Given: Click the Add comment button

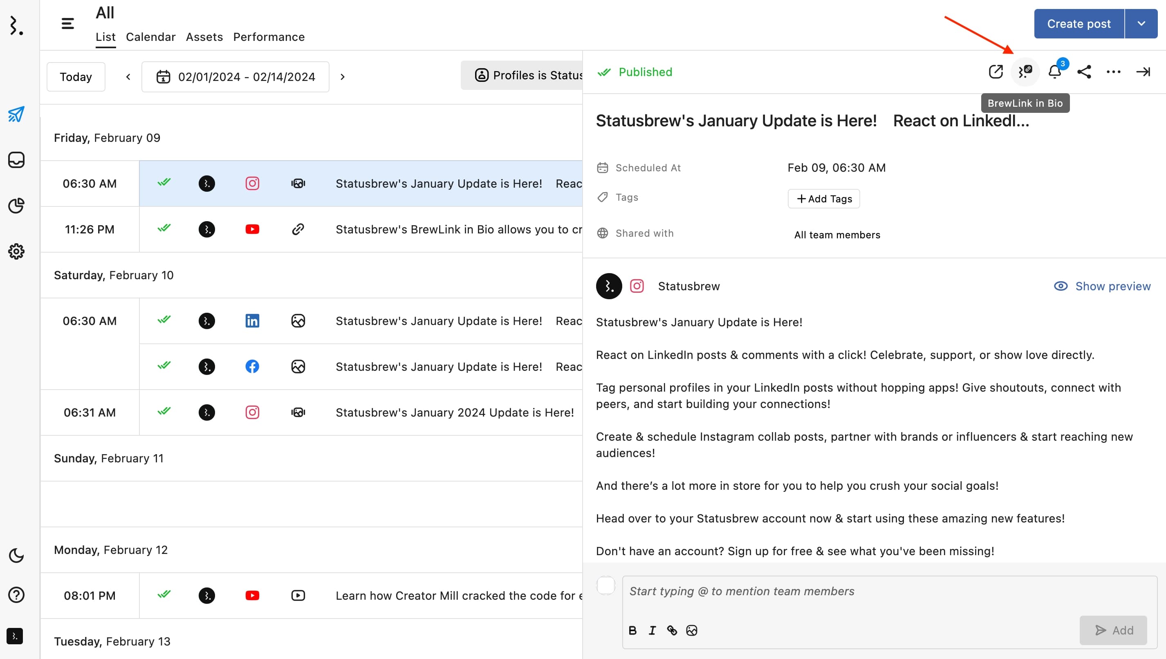Looking at the screenshot, I should point(1114,630).
